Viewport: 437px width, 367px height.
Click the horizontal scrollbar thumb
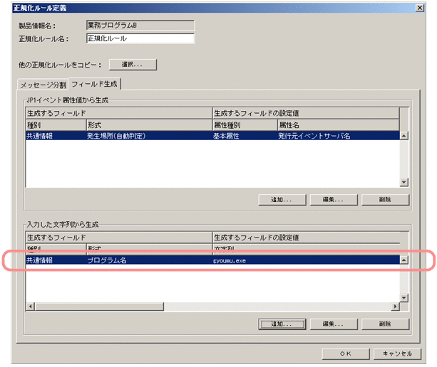(x=99, y=307)
